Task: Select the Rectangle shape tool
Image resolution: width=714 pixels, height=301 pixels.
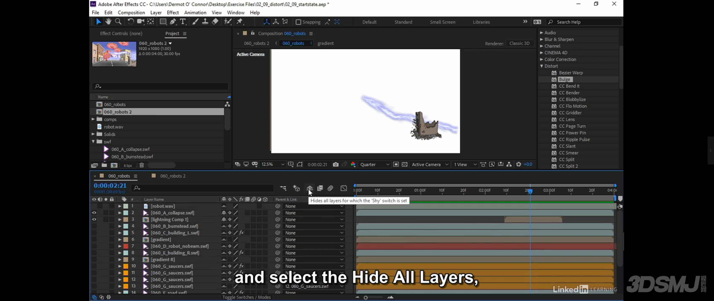Action: click(x=163, y=22)
